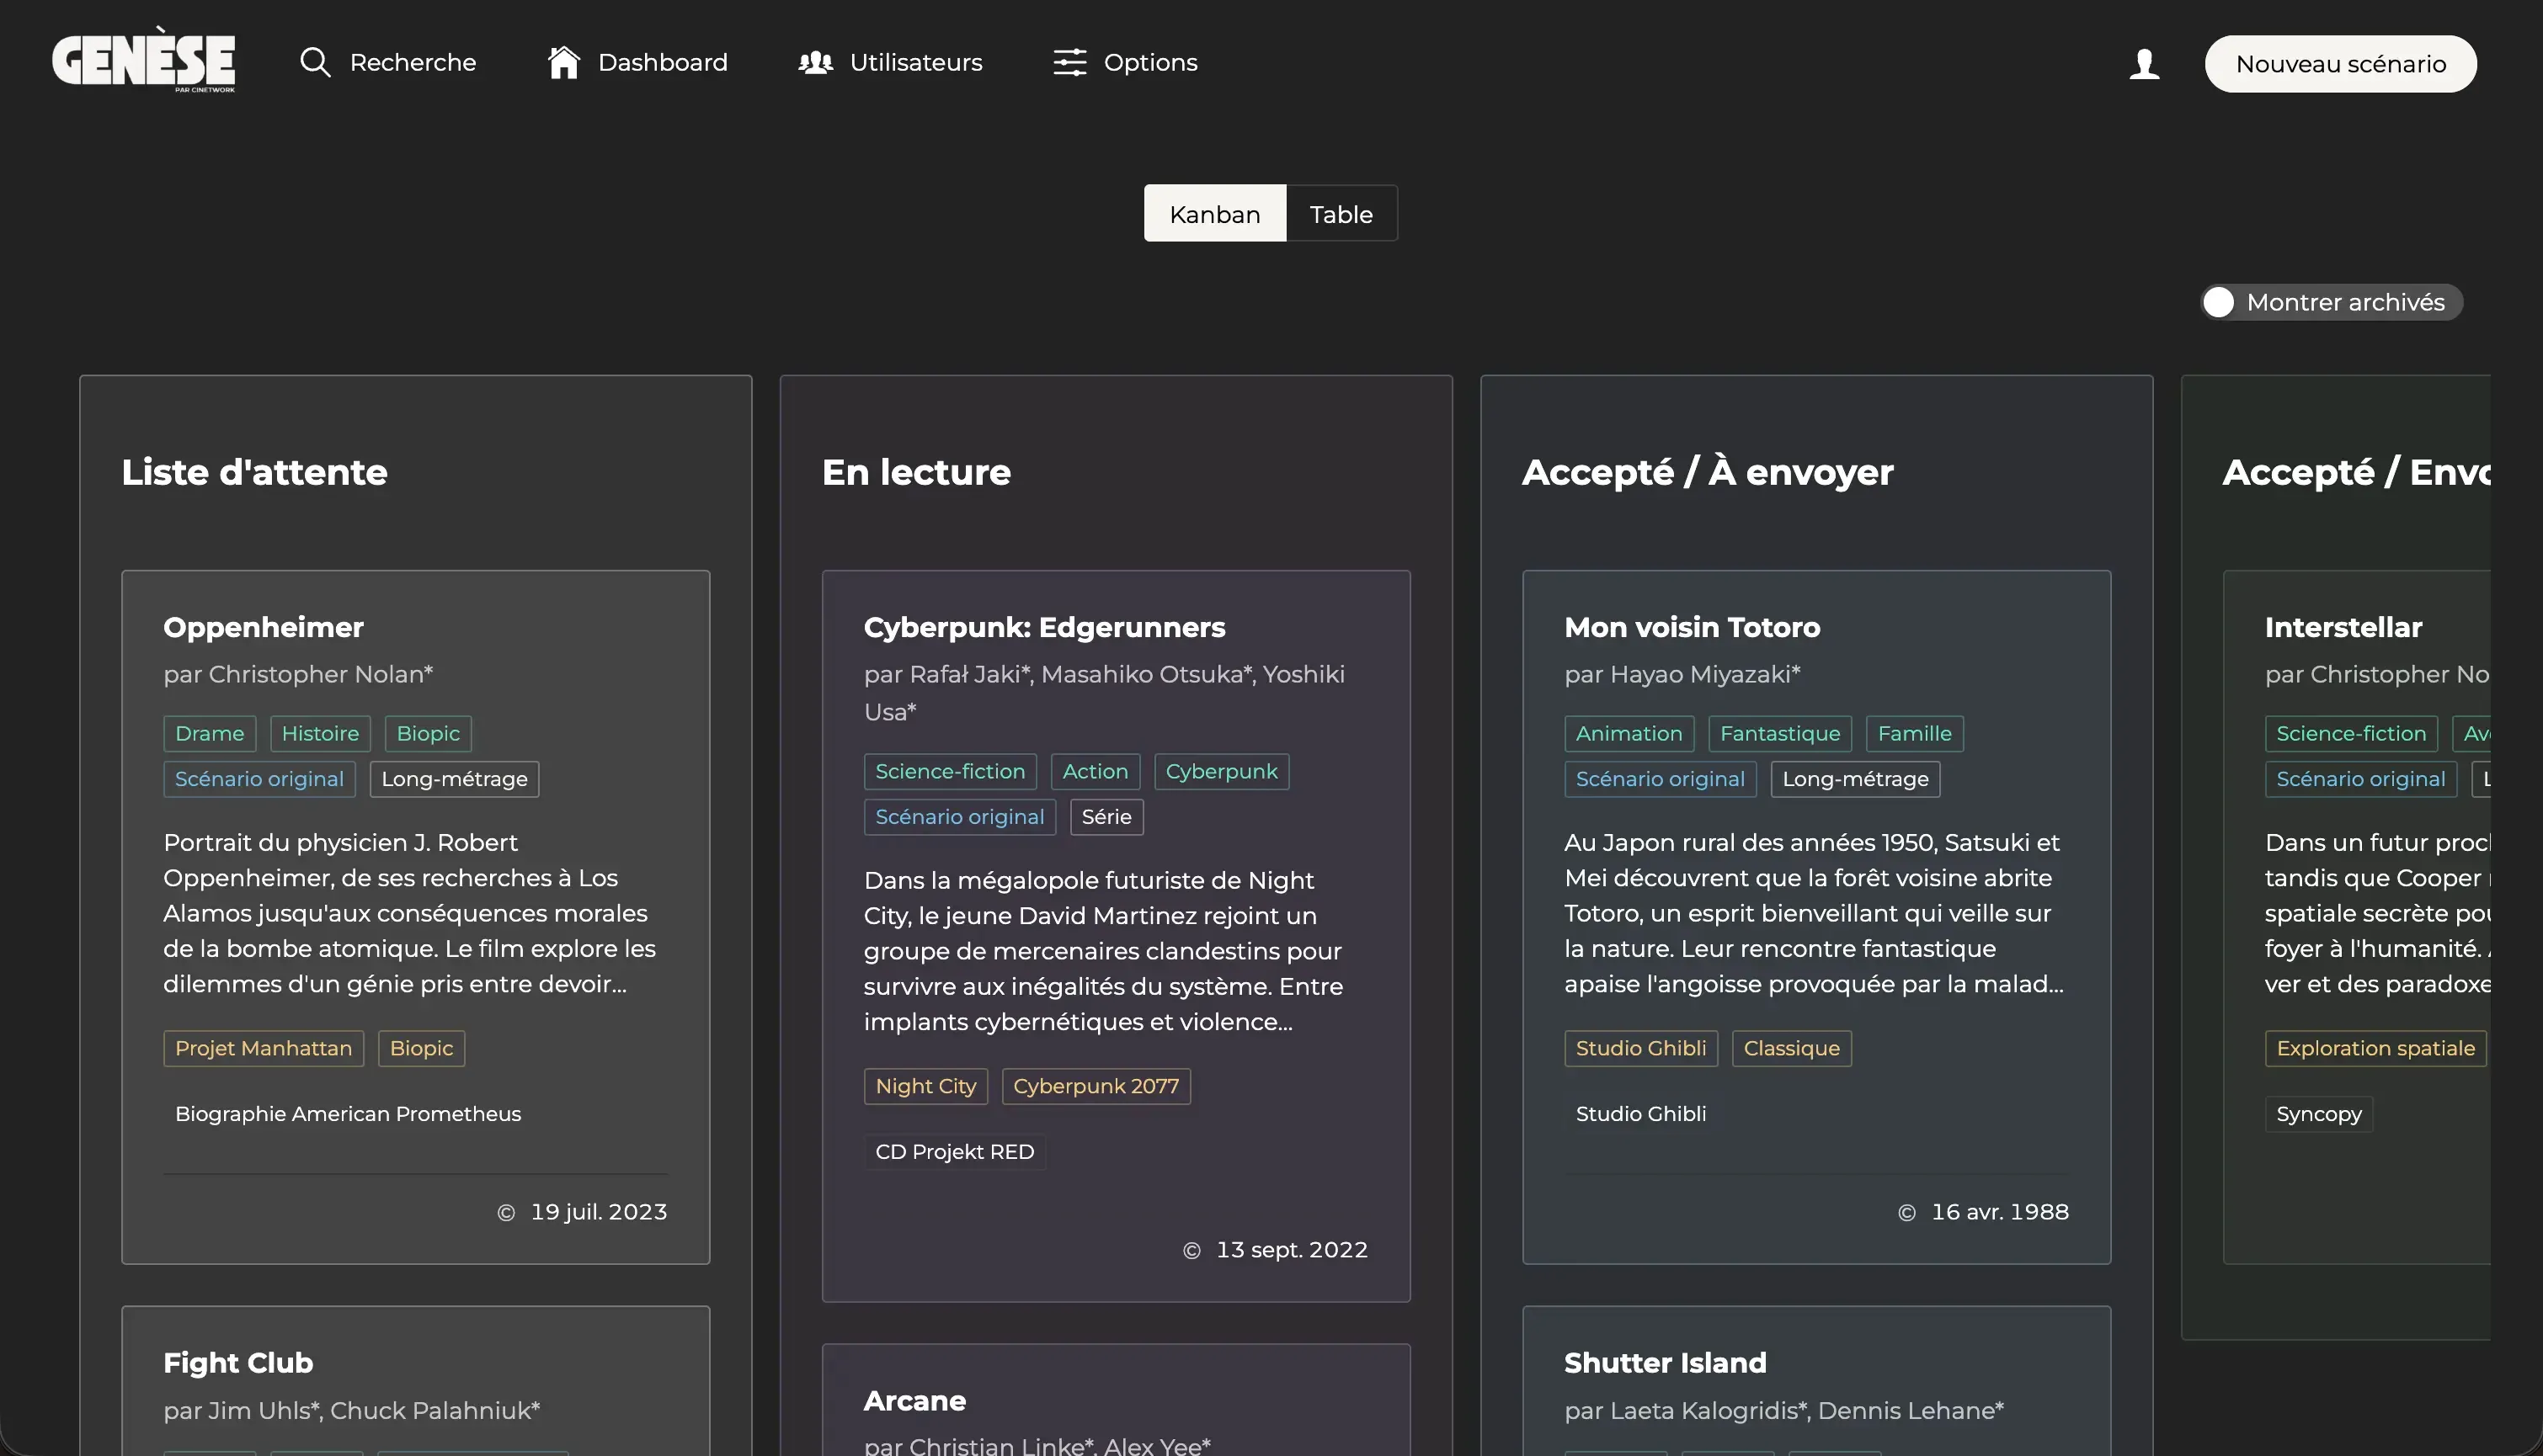2543x1456 pixels.
Task: Switch to the Kanban view
Action: coord(1214,214)
